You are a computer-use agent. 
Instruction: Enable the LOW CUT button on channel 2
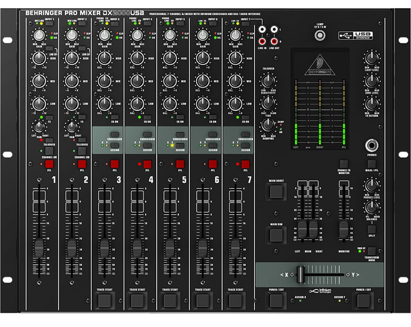pos(82,49)
